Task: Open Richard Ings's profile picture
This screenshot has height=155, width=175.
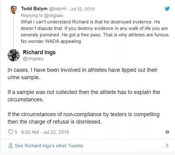Action: pyautogui.click(x=14, y=55)
